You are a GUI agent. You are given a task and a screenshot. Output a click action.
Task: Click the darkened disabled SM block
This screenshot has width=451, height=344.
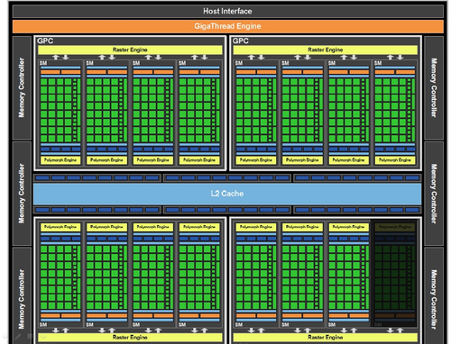click(394, 273)
